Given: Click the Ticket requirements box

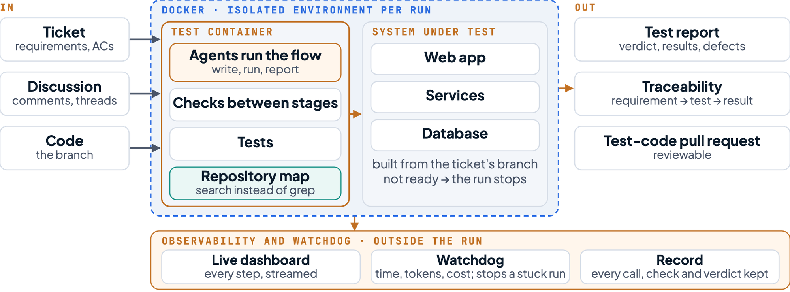Looking at the screenshot, I should [x=64, y=40].
